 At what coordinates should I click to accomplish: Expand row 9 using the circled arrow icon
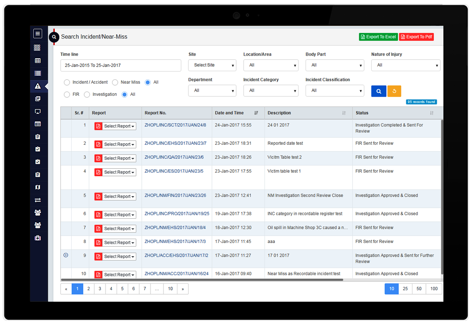click(66, 255)
